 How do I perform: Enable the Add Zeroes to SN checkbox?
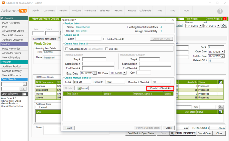tap(67, 49)
